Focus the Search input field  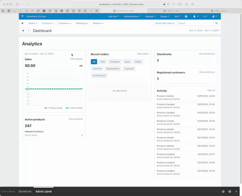click(196, 23)
